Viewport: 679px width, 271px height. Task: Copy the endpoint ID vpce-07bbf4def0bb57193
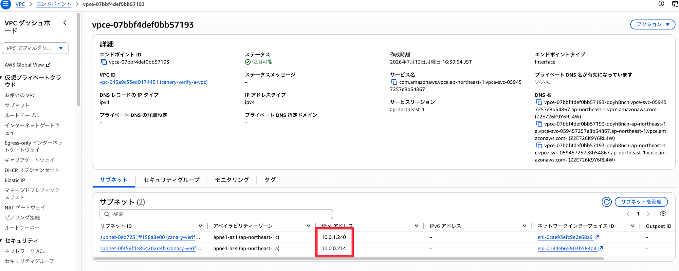pyautogui.click(x=104, y=62)
